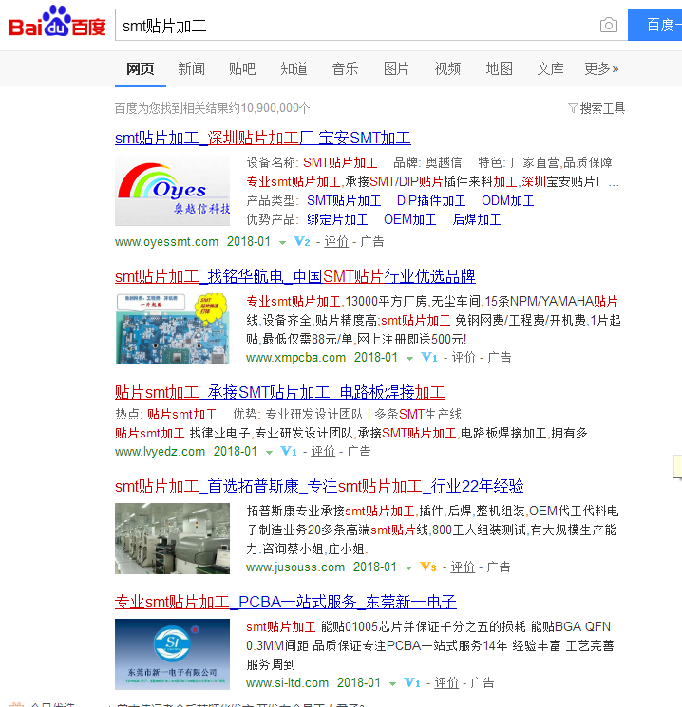Open camera image search icon
Screen dimensions: 682x707
608,26
